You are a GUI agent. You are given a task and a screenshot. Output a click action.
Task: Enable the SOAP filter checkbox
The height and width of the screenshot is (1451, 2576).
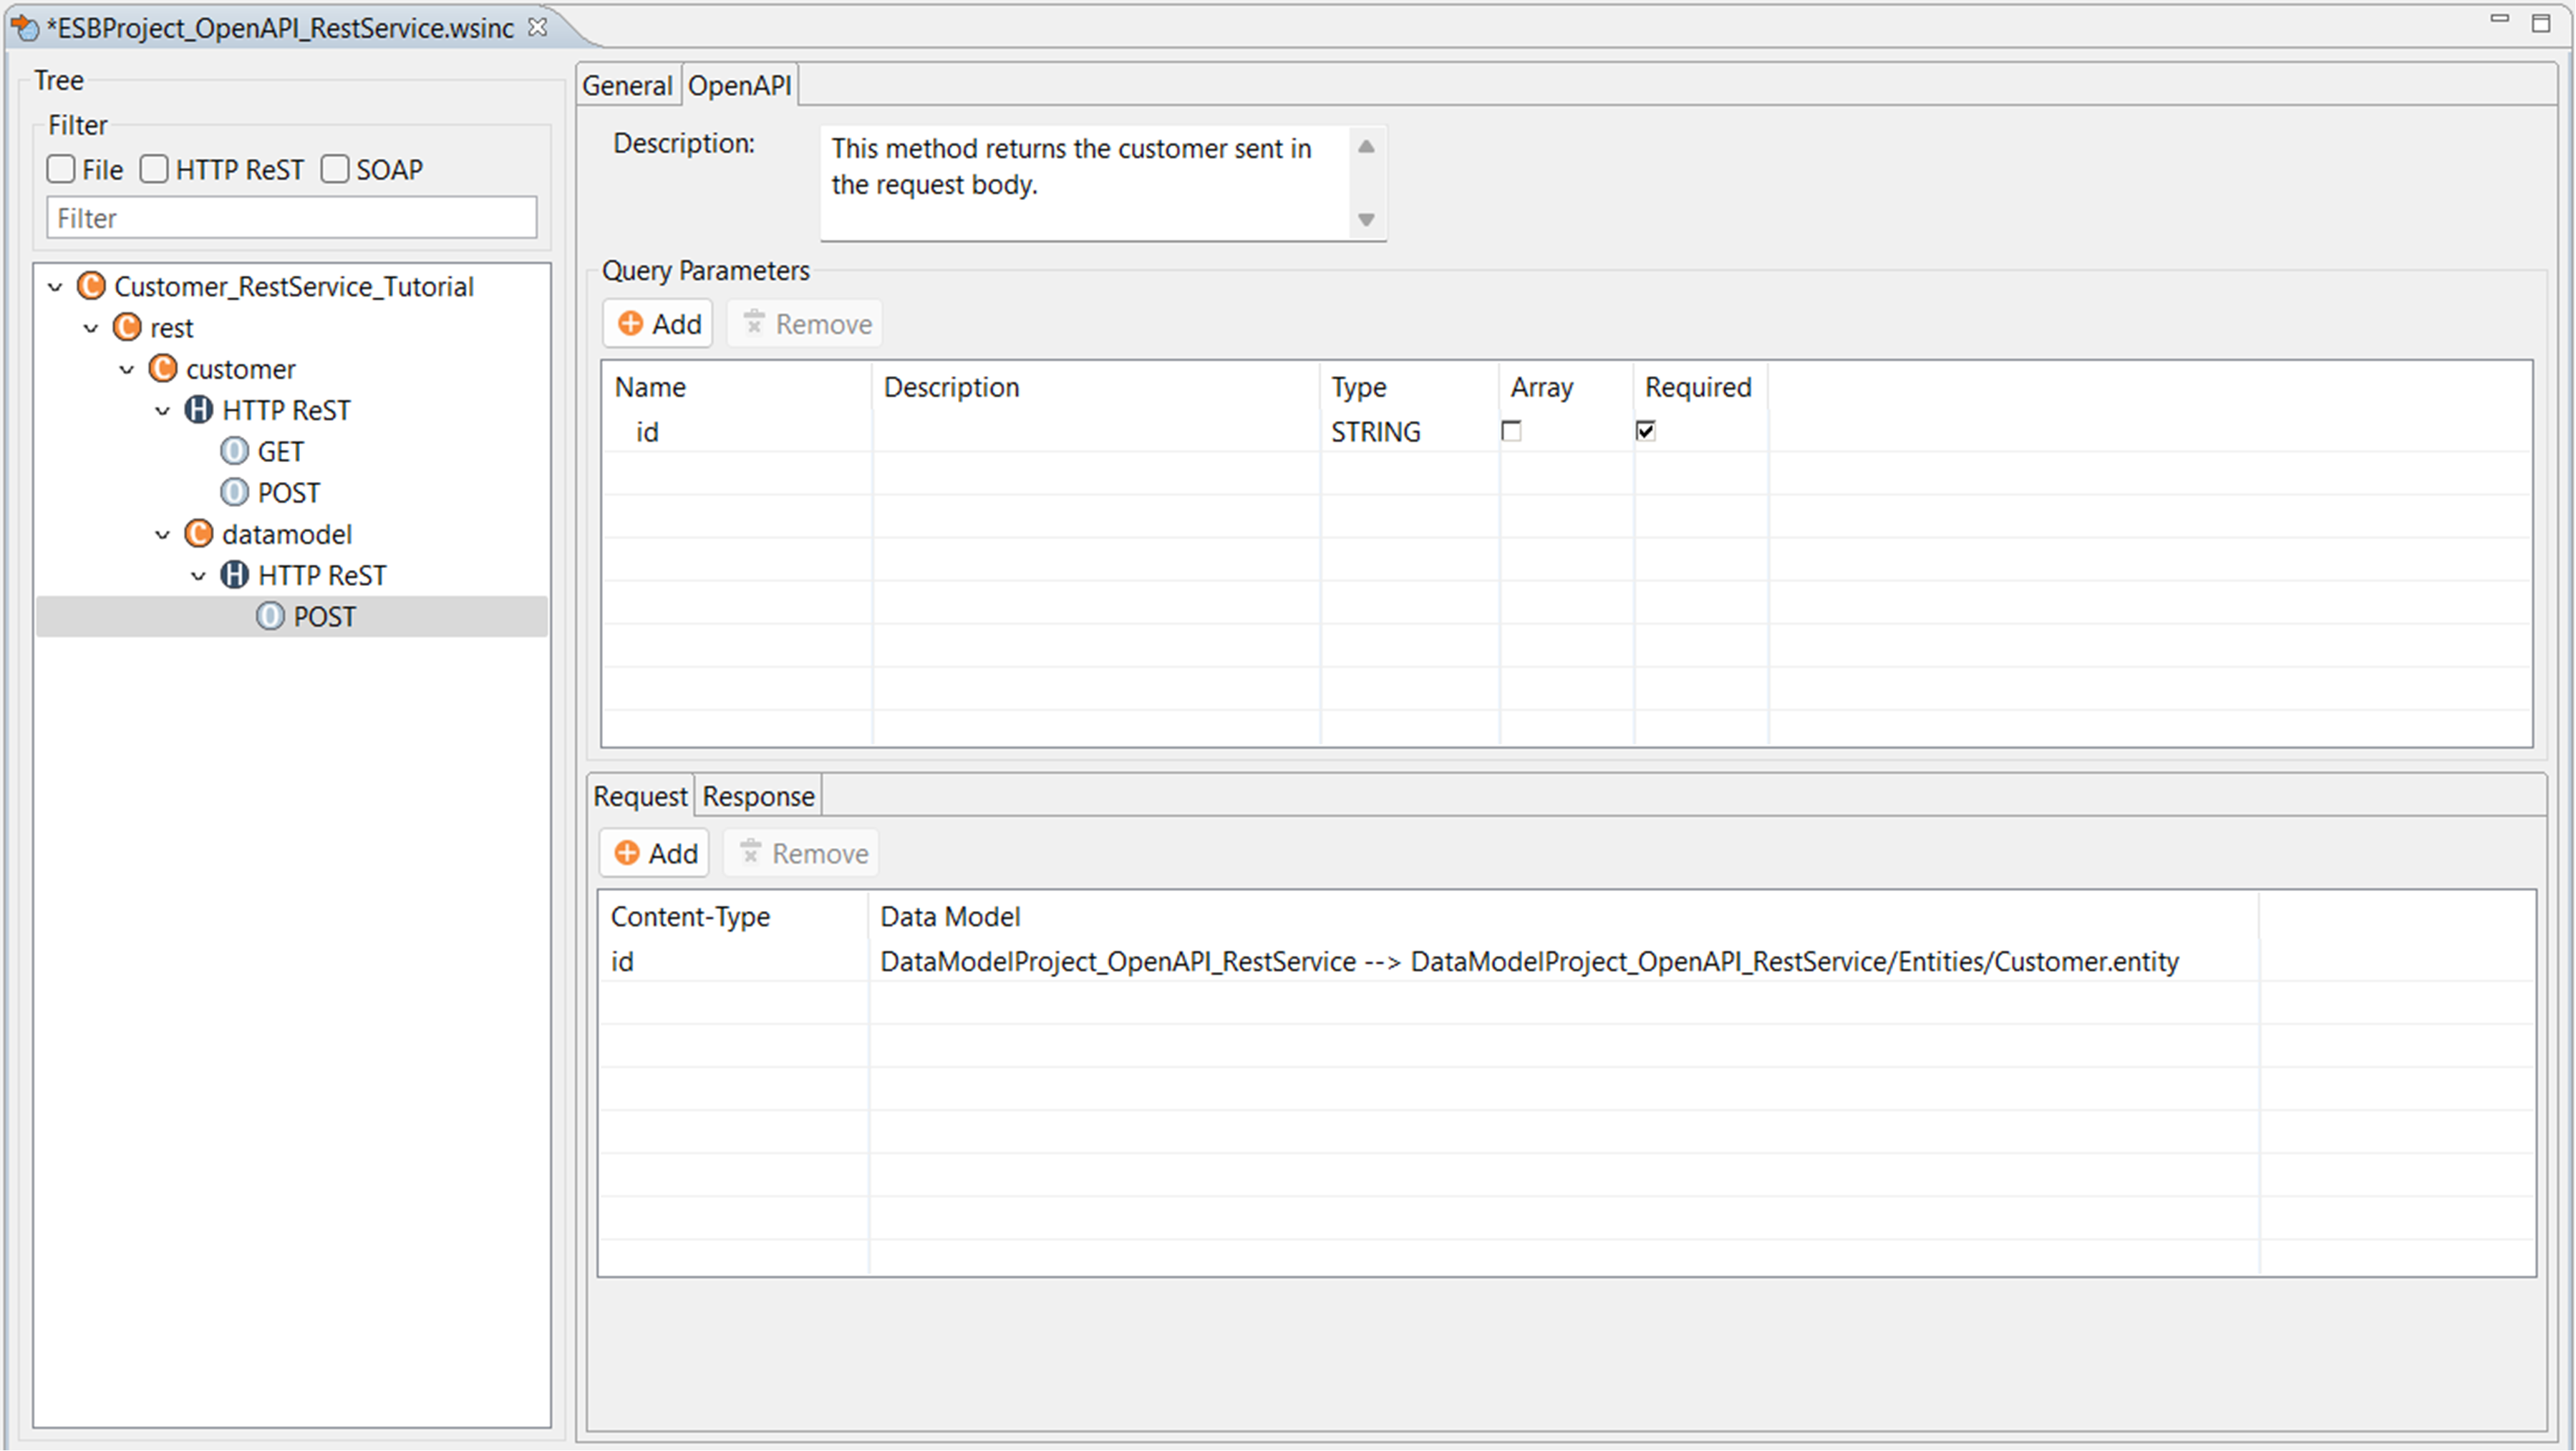[x=335, y=169]
